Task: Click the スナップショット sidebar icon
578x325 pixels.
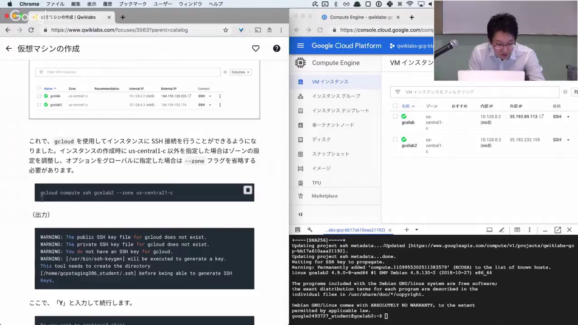Action: (301, 154)
